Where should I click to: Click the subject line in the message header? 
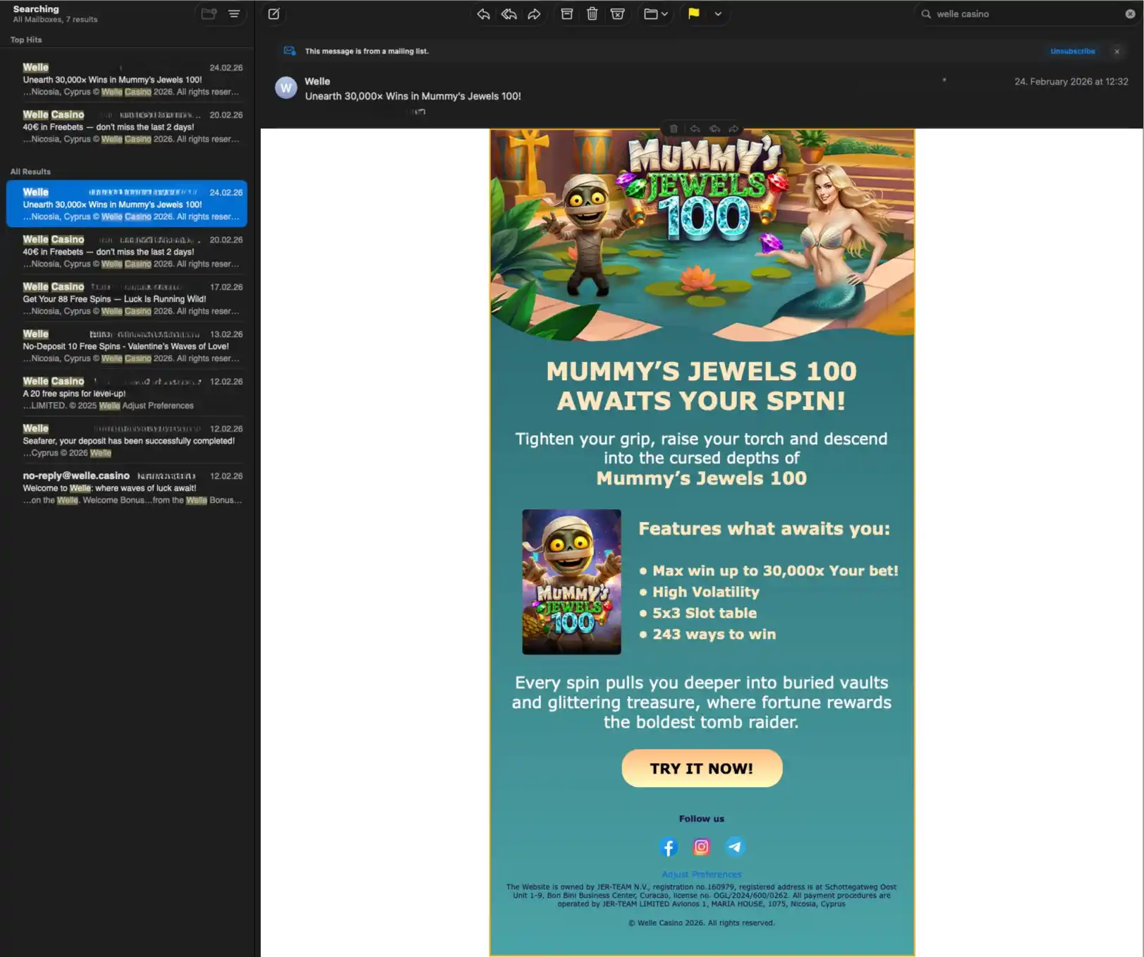click(413, 96)
